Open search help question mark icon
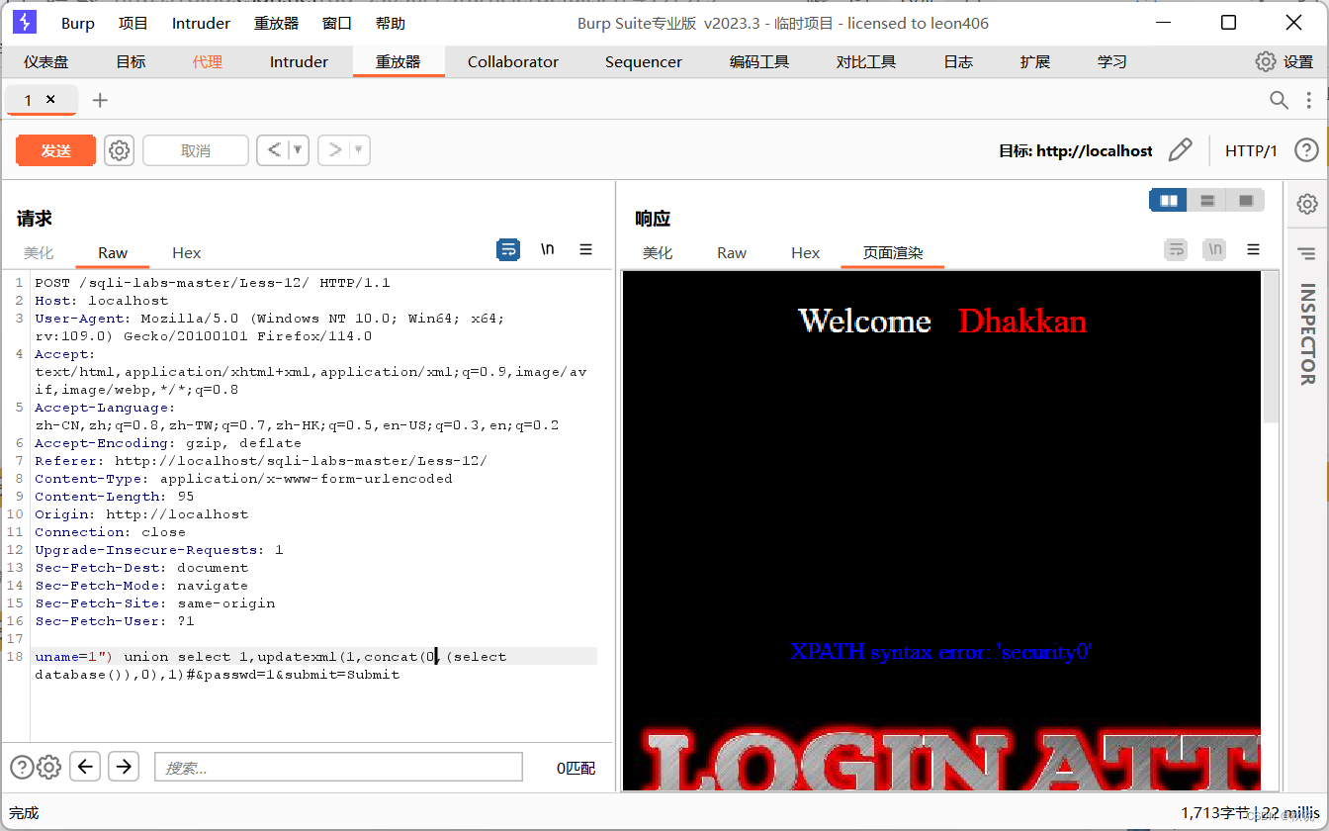1329x831 pixels. click(x=21, y=767)
